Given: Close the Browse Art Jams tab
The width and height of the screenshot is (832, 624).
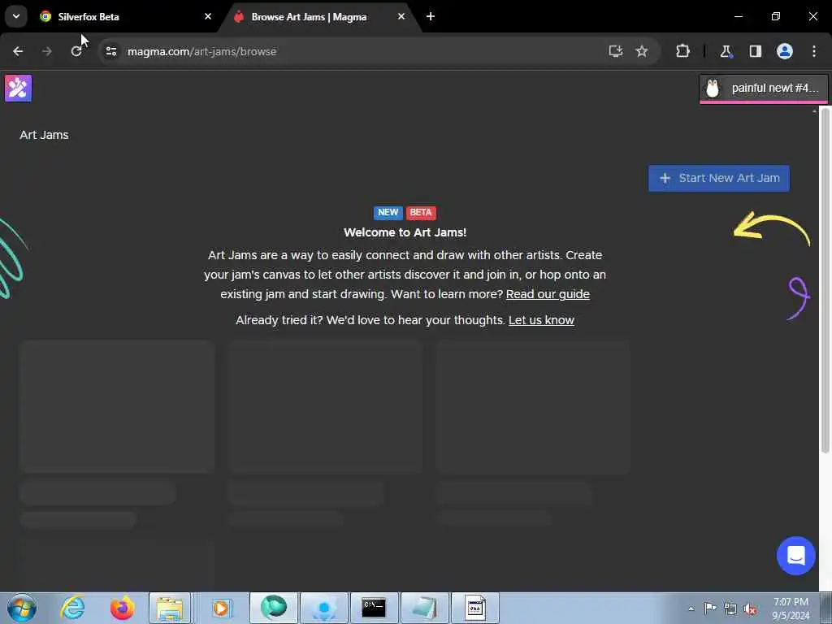Looking at the screenshot, I should (401, 16).
